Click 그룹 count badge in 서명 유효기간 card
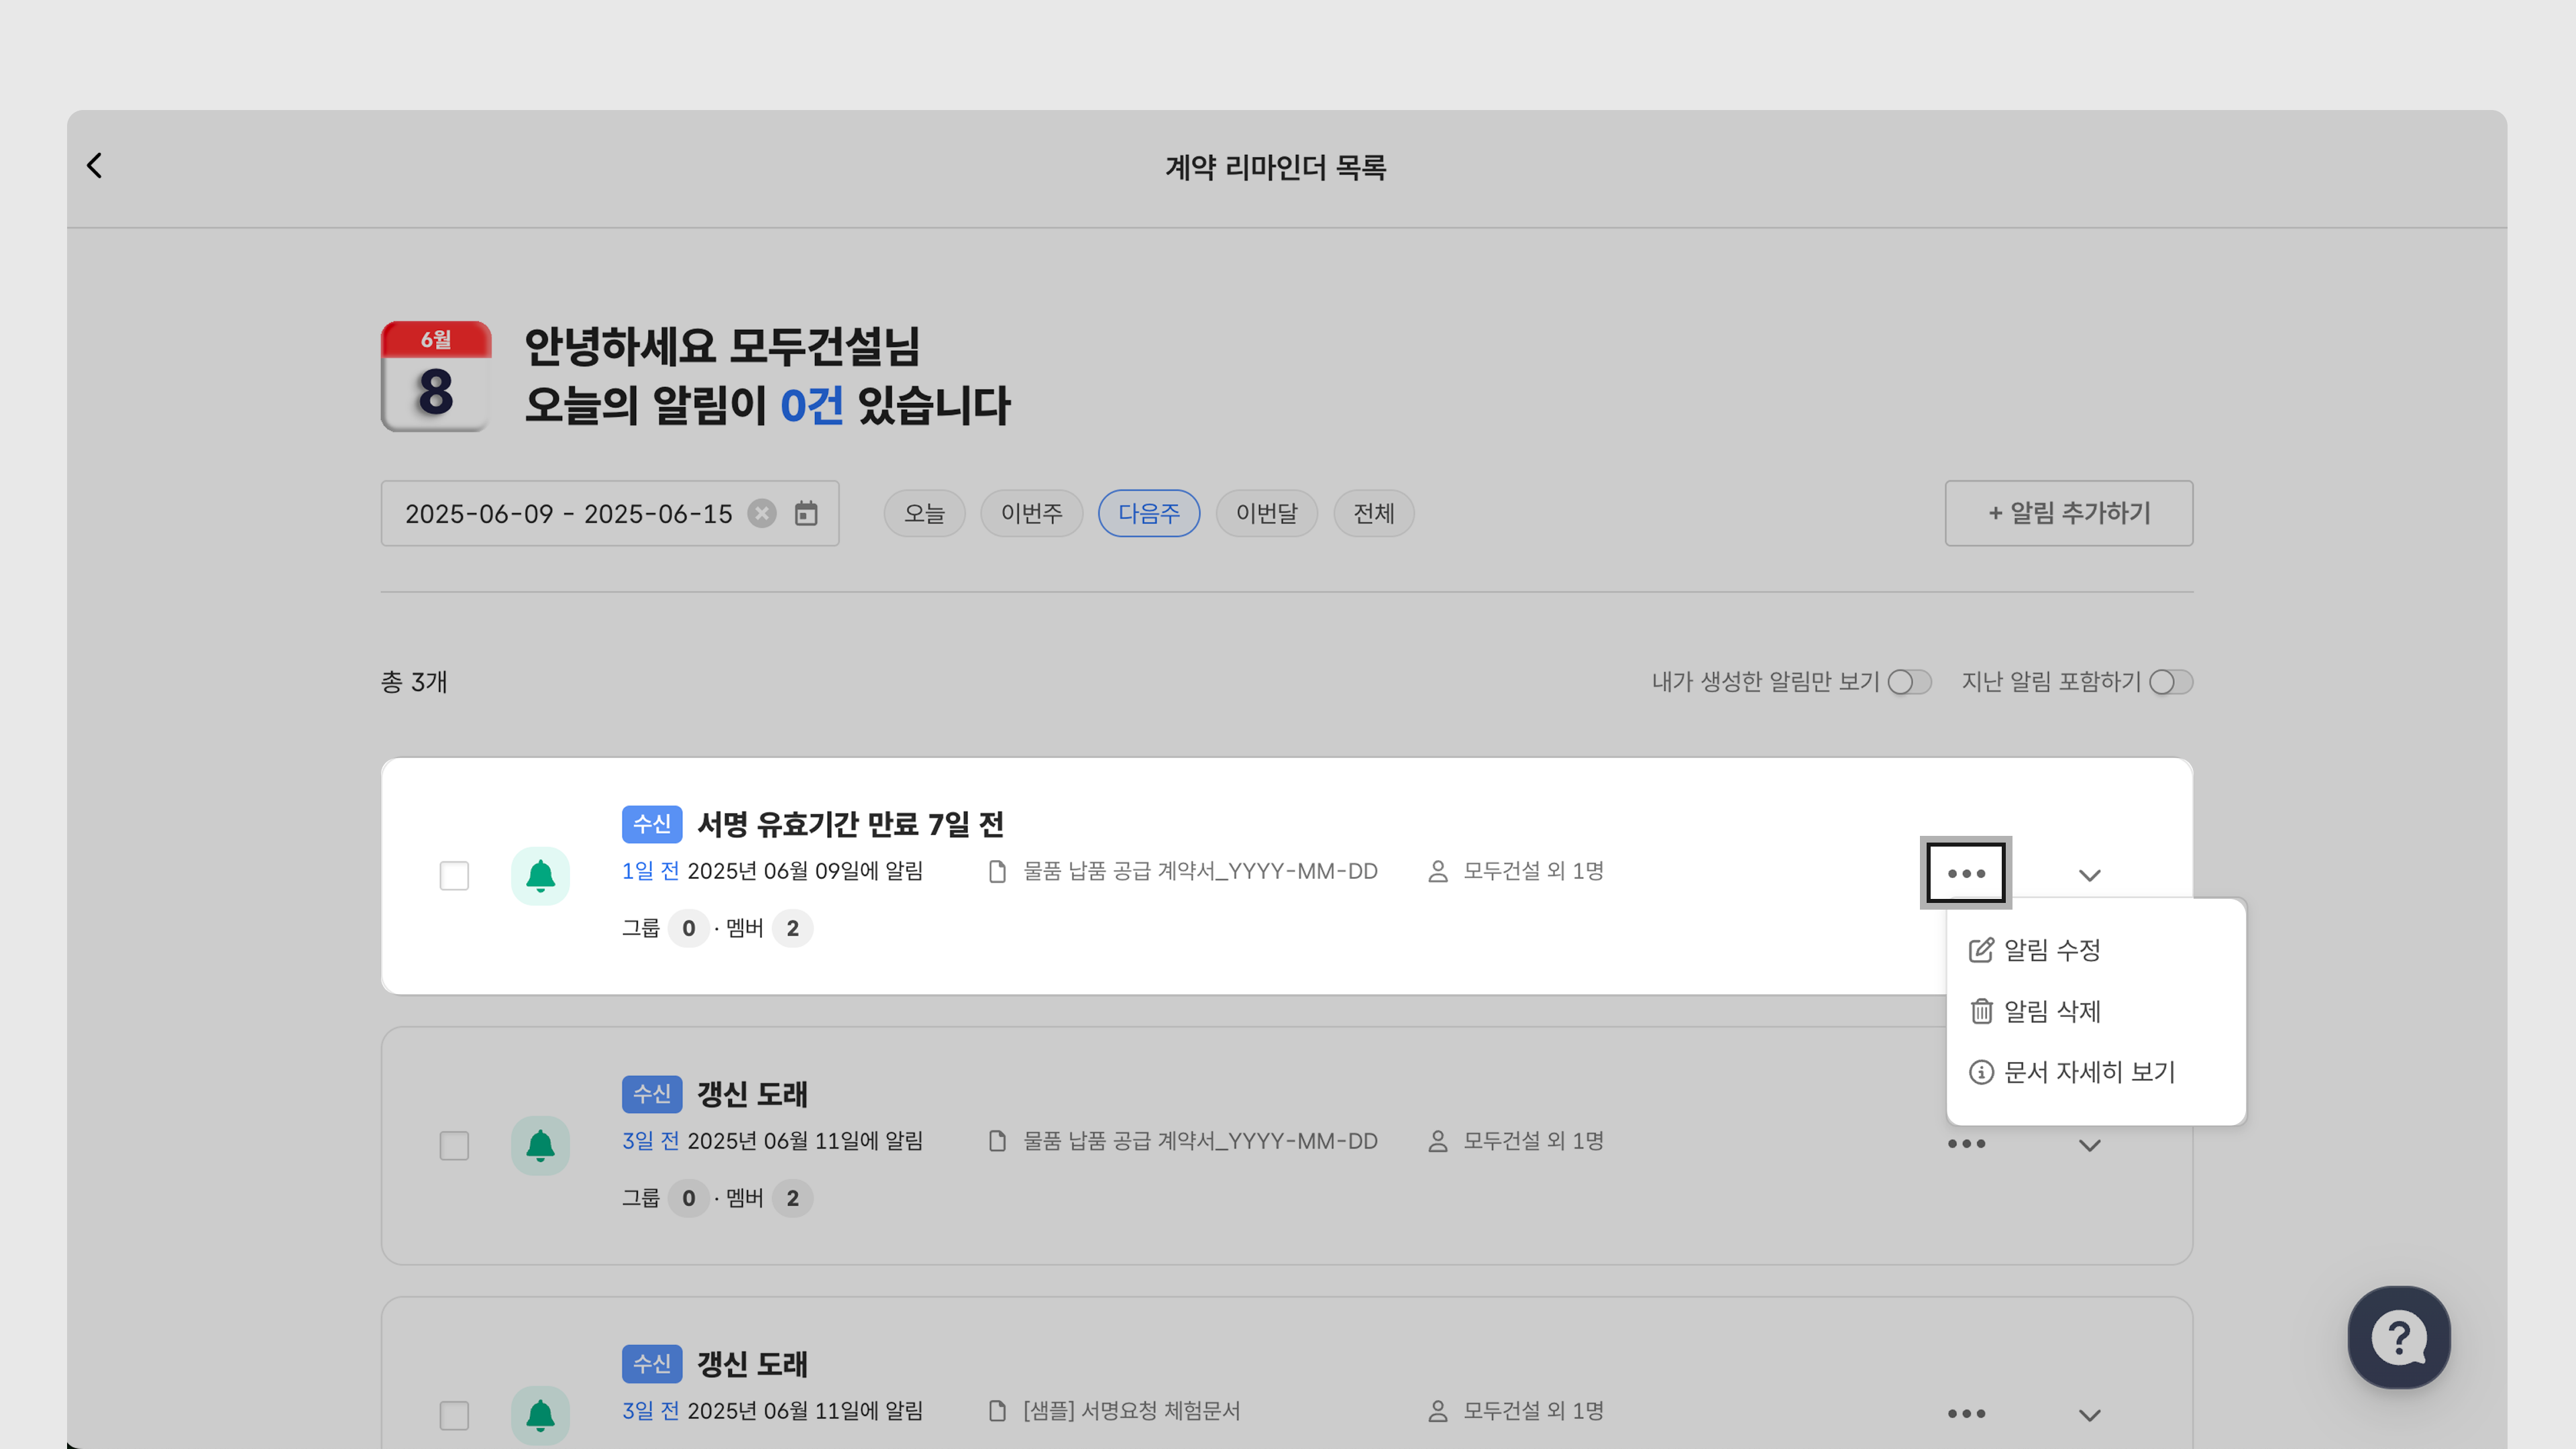 click(688, 929)
